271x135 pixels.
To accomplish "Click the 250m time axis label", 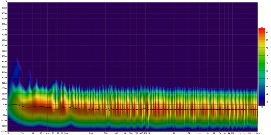I will coord(4,83).
